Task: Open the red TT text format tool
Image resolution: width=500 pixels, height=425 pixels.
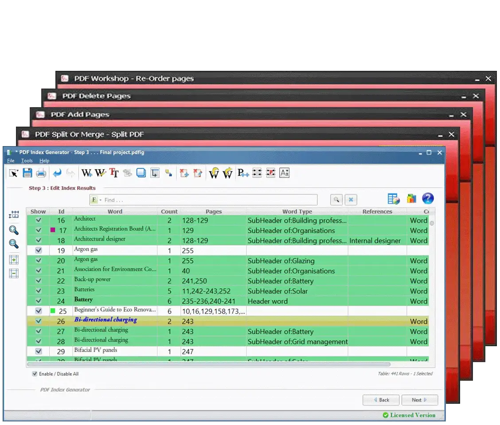Action: pos(114,173)
